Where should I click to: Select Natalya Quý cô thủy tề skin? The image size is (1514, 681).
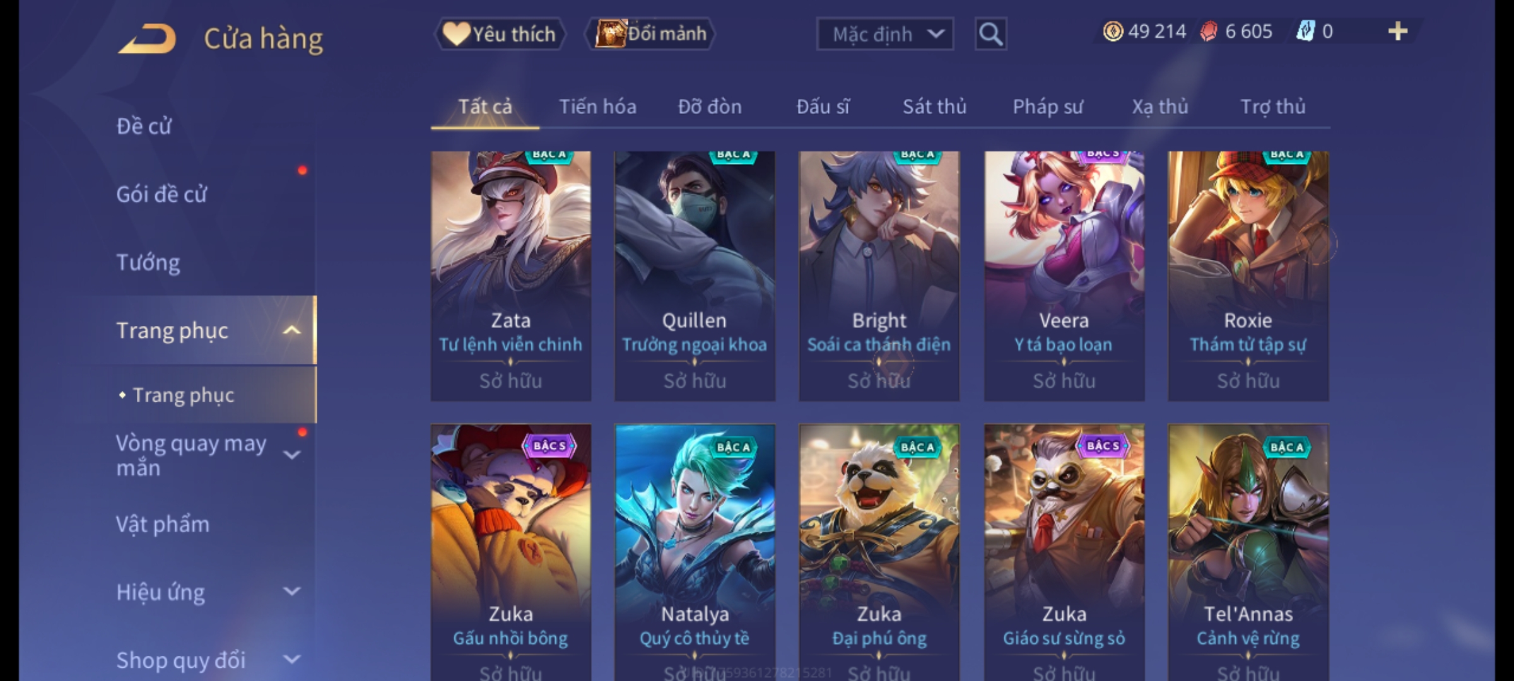(x=695, y=552)
